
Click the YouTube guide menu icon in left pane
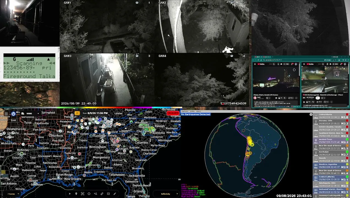tap(255, 64)
